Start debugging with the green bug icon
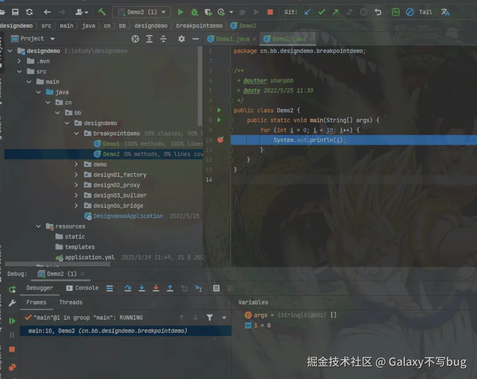The image size is (477, 379). tap(195, 12)
